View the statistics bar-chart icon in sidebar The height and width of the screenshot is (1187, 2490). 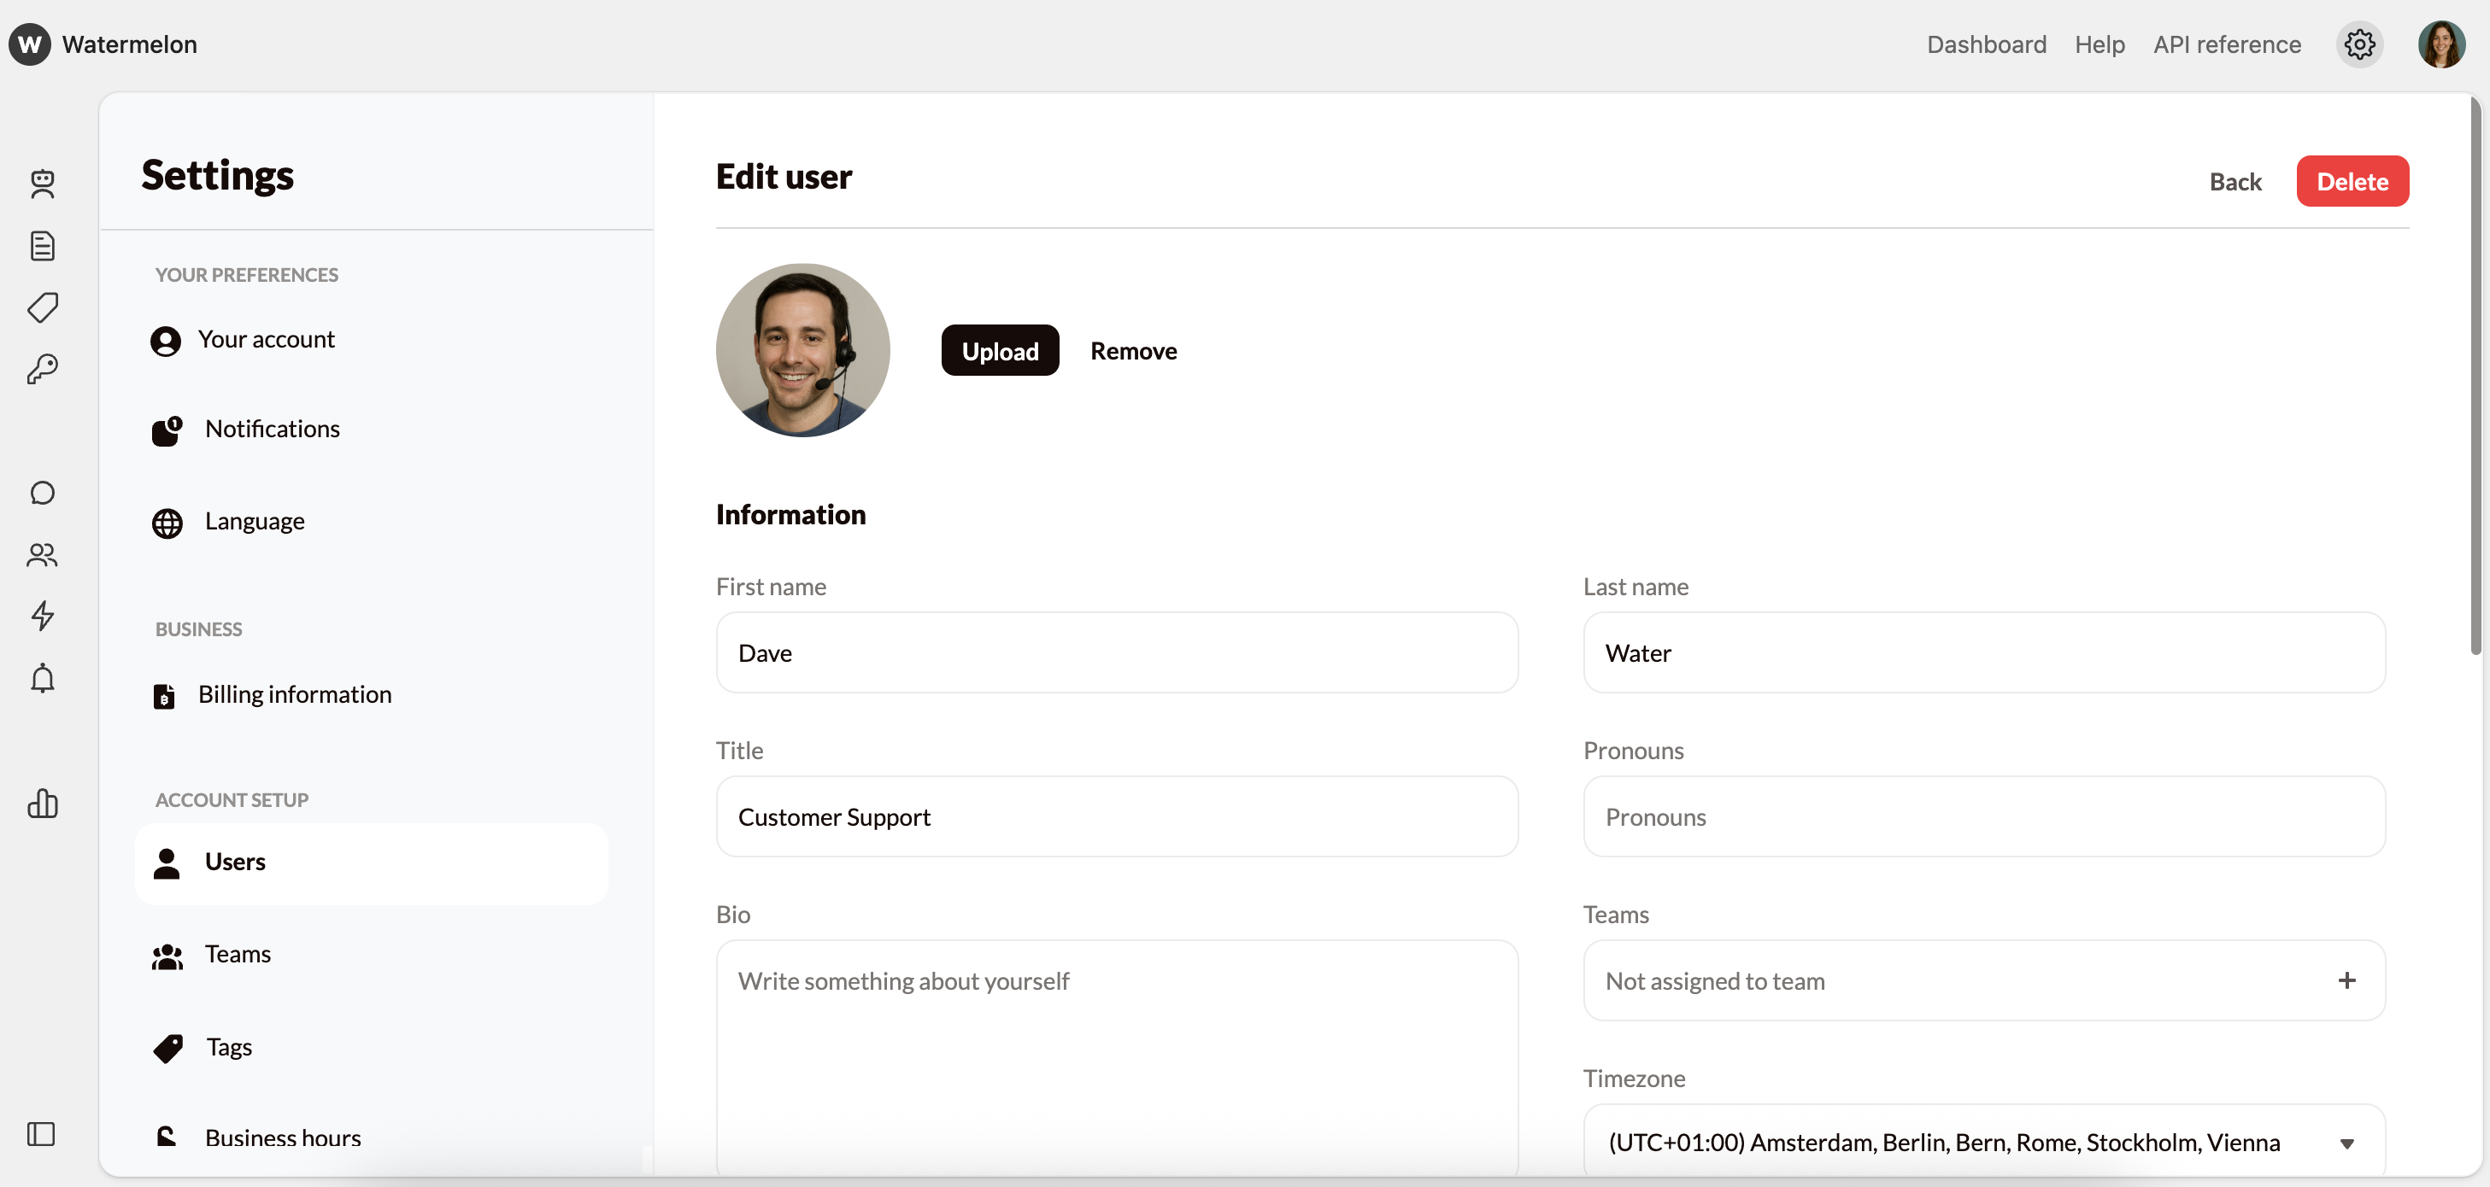click(x=43, y=804)
